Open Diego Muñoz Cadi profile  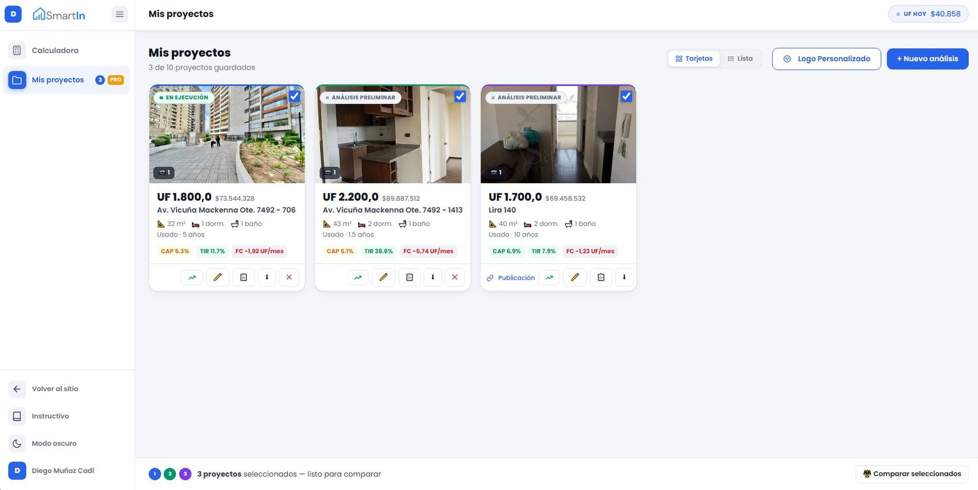[66, 471]
